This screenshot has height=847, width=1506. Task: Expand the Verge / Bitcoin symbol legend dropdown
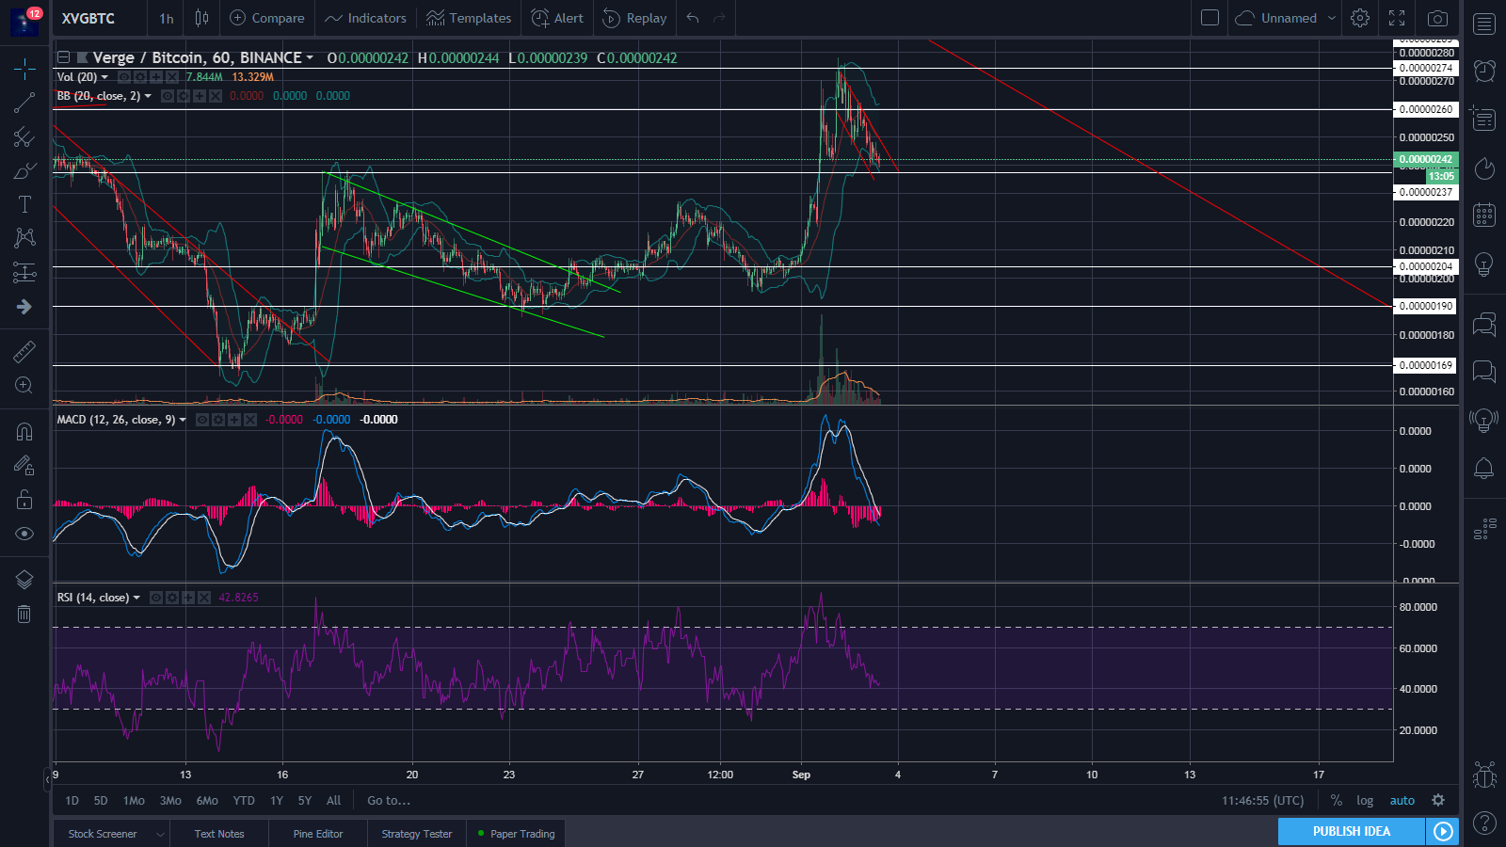click(x=310, y=58)
